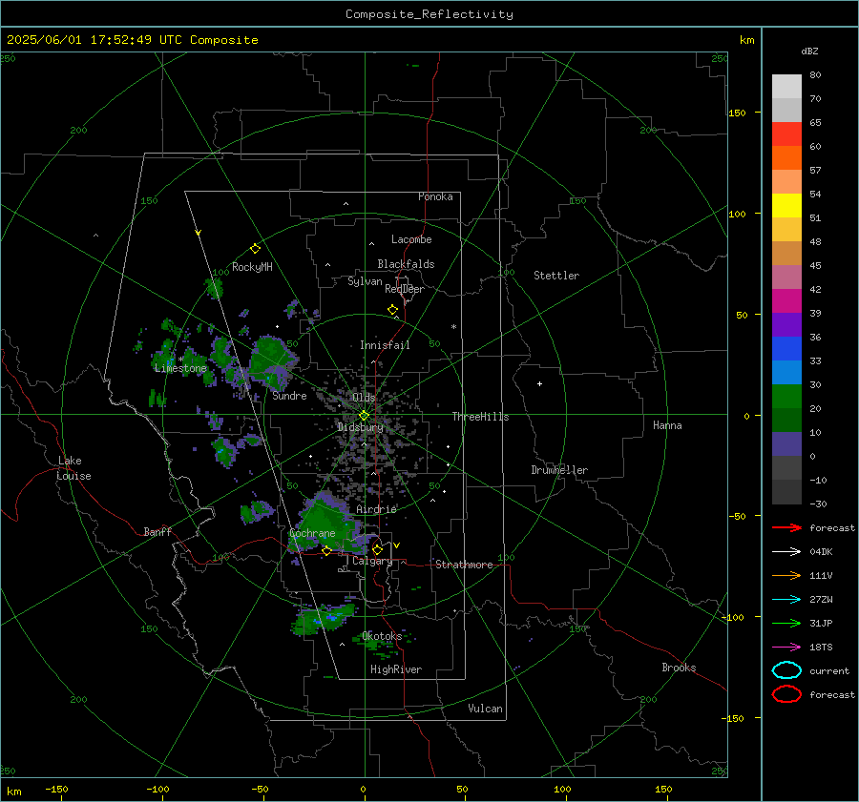The height and width of the screenshot is (802, 859).
Task: Click the yellow diamond marker below Cochrane
Action: (326, 551)
